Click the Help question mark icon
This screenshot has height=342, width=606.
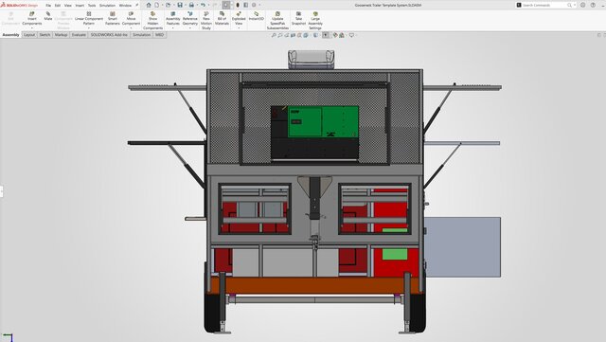coord(593,5)
